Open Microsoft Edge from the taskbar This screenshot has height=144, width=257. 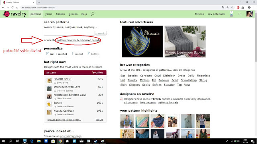click(x=32, y=141)
